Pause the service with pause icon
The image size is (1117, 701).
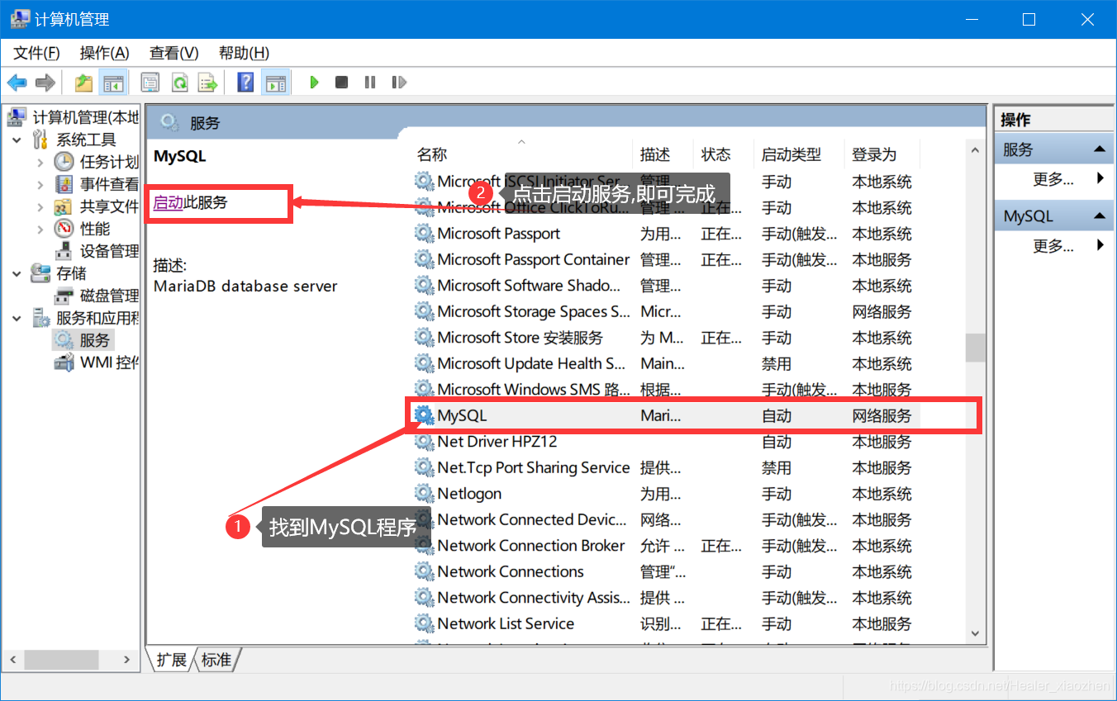coord(370,83)
